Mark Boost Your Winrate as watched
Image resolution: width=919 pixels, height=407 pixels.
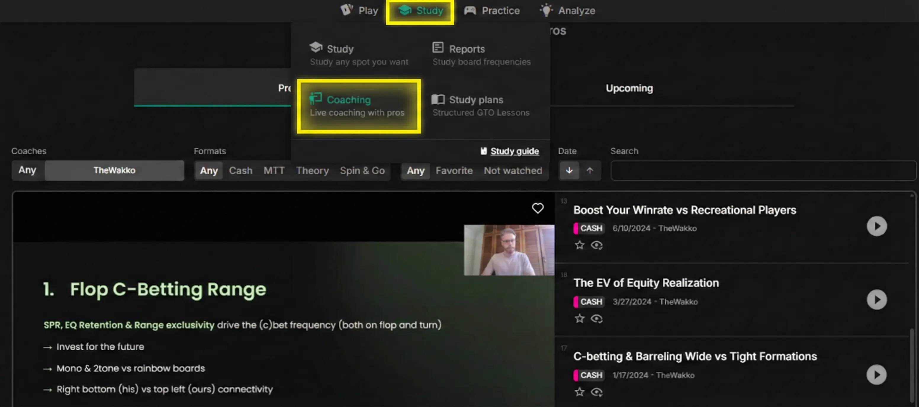tap(597, 245)
